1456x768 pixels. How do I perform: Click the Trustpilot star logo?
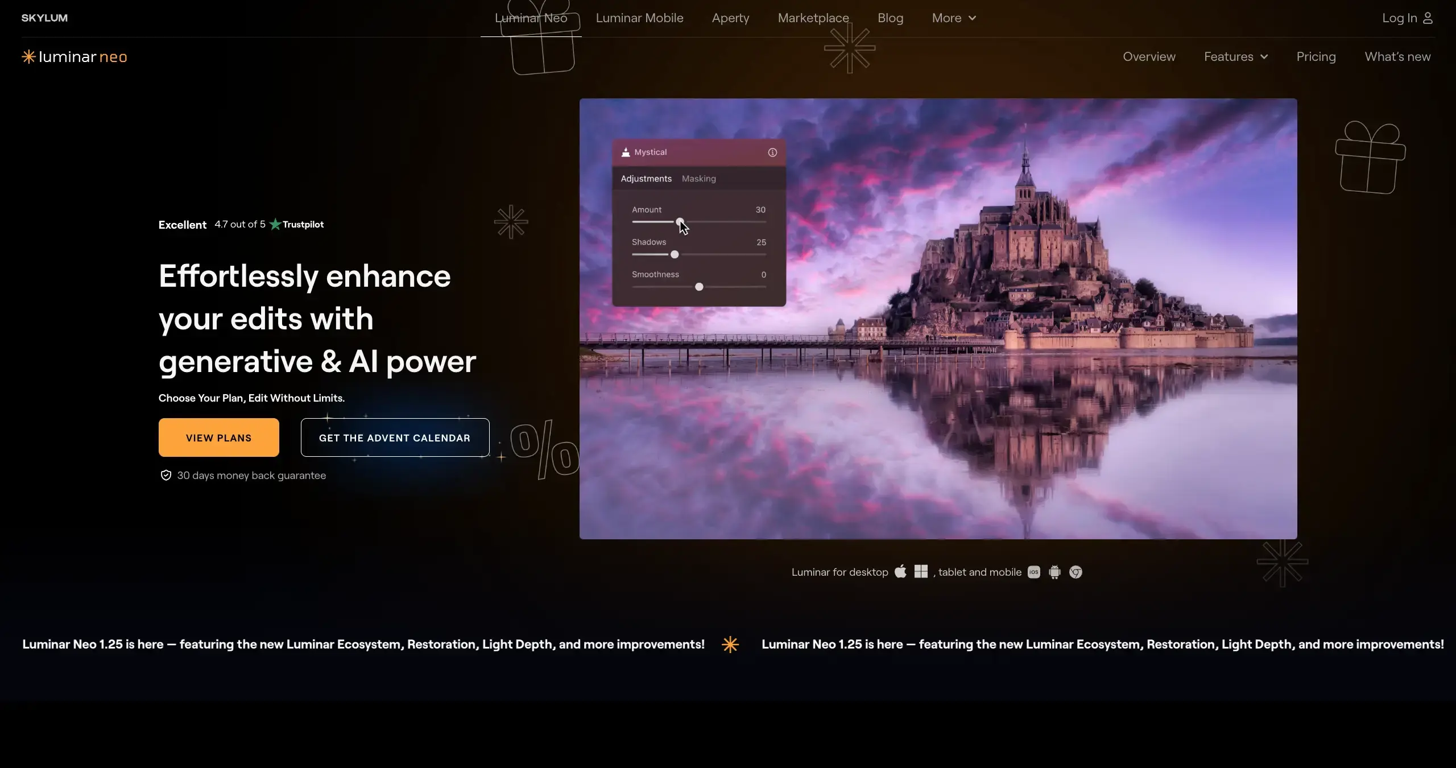point(275,224)
